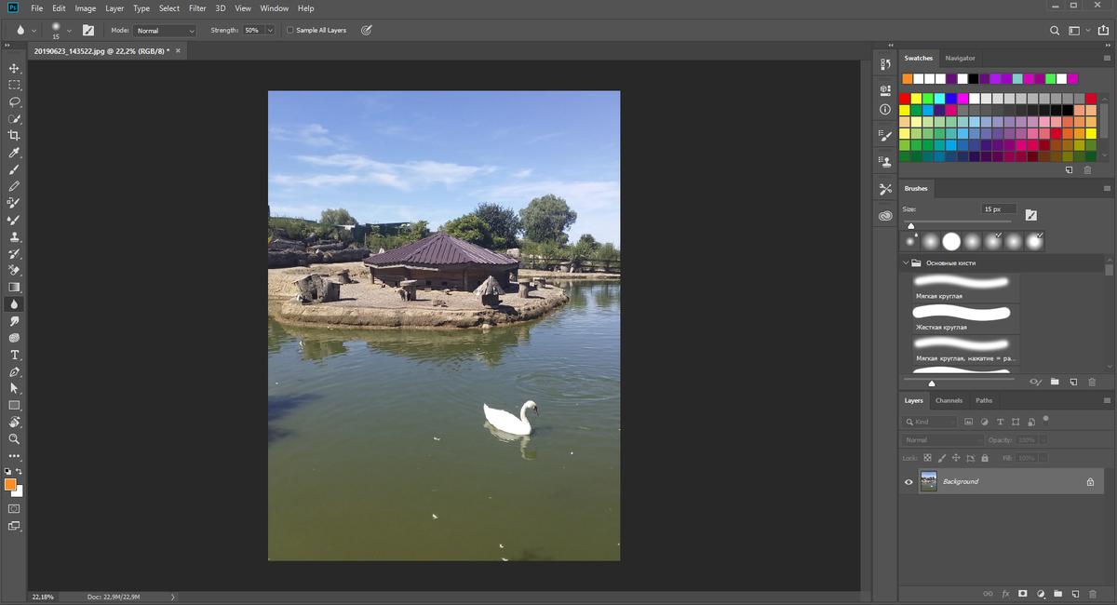Select the Gradient tool
Viewport: 1117px width, 605px height.
[14, 288]
